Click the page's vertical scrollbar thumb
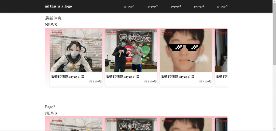276x131 pixels. 274,34
